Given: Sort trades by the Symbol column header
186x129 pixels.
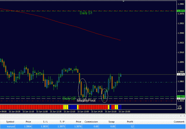Looking at the screenshot, I should coord(10,122).
